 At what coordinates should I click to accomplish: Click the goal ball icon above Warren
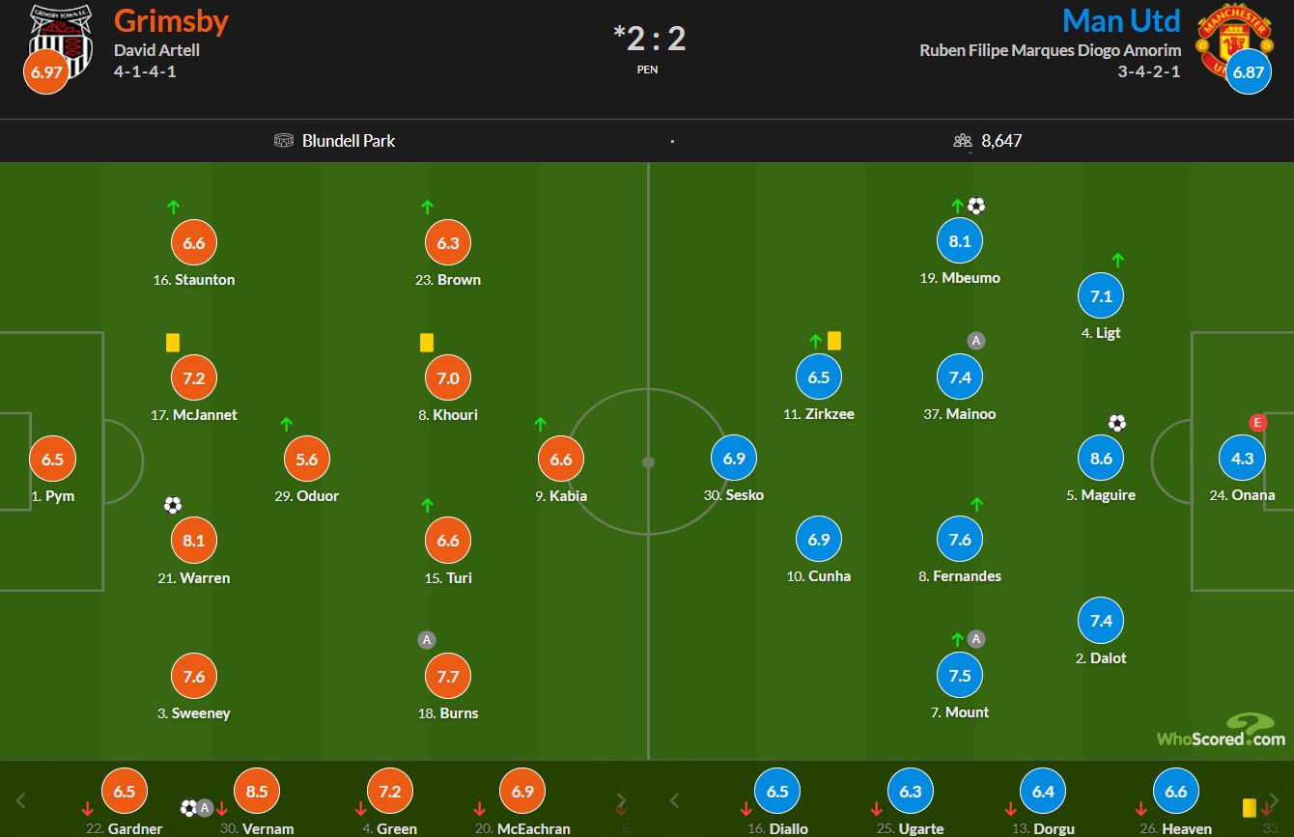[x=173, y=505]
